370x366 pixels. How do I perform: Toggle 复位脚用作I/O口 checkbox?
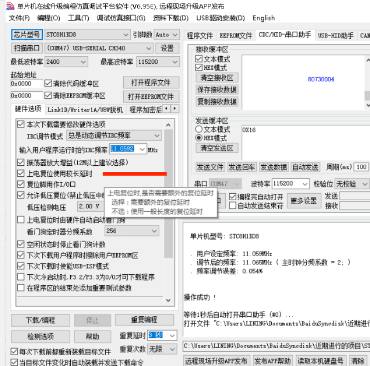pos(21,184)
